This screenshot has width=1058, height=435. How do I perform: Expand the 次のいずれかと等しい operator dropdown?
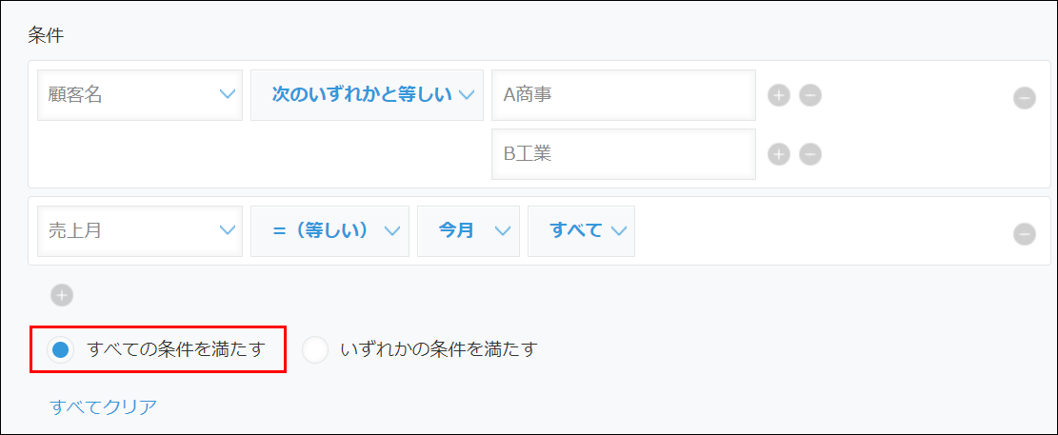[x=367, y=94]
